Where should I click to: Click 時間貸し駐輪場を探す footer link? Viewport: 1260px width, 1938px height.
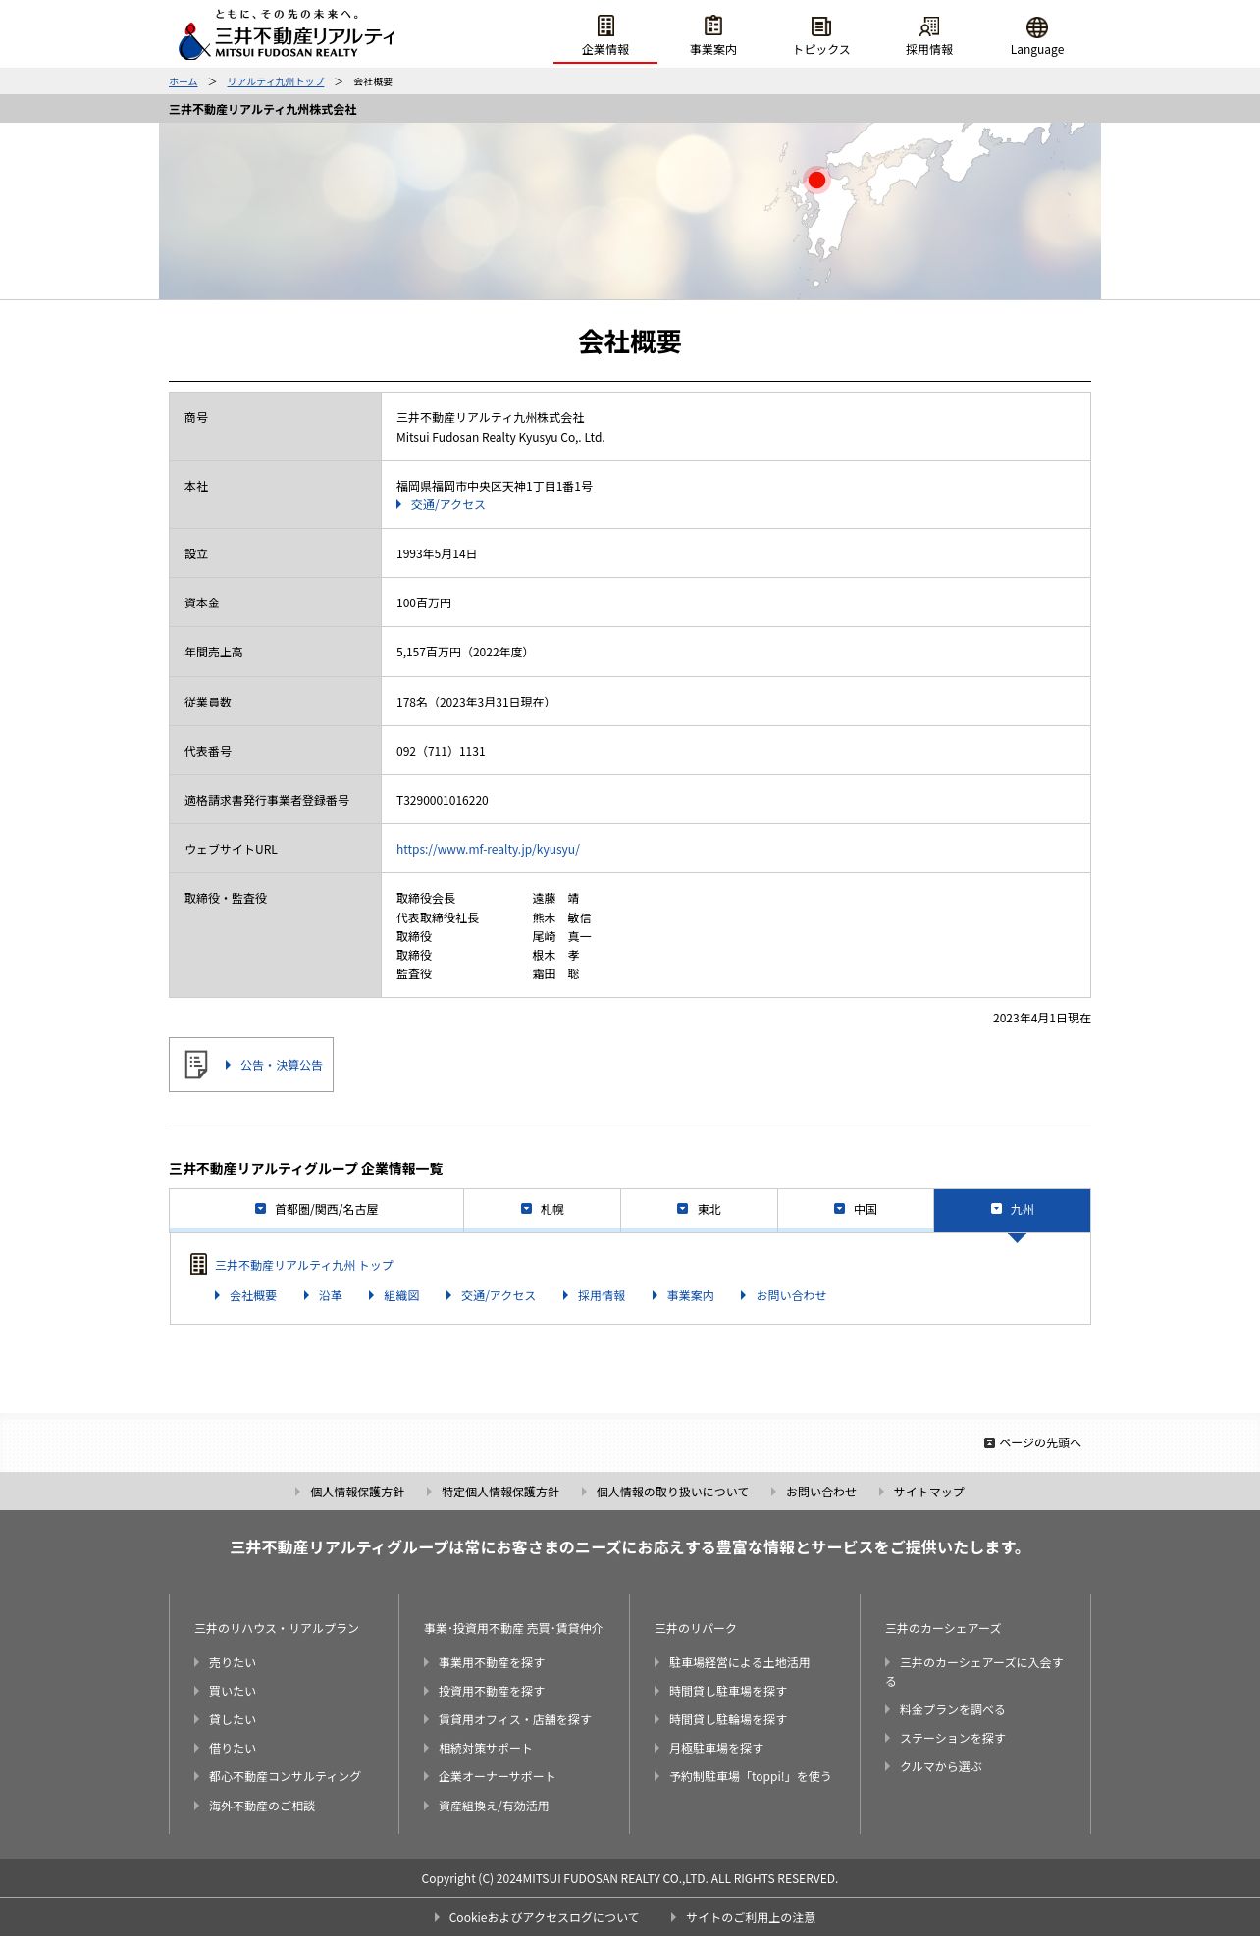(x=728, y=1719)
